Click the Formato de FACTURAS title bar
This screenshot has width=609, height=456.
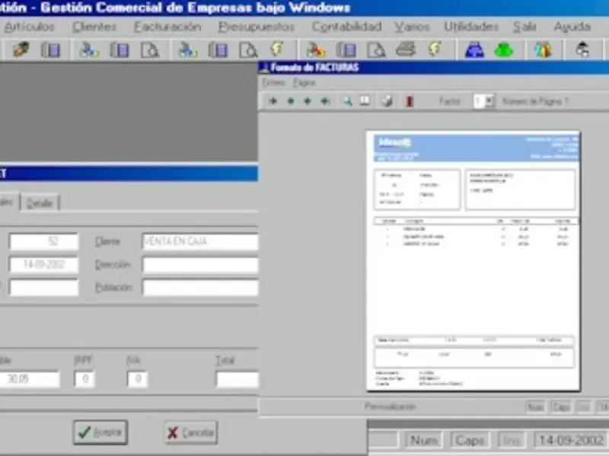(433, 68)
